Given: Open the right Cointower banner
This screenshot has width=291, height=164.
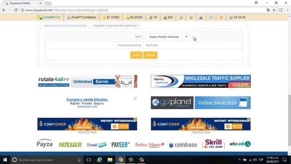Looking at the screenshot, I should (x=201, y=124).
